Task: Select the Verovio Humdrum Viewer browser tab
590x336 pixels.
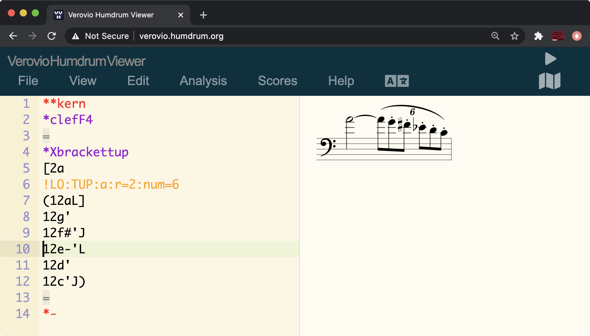Action: click(x=111, y=15)
